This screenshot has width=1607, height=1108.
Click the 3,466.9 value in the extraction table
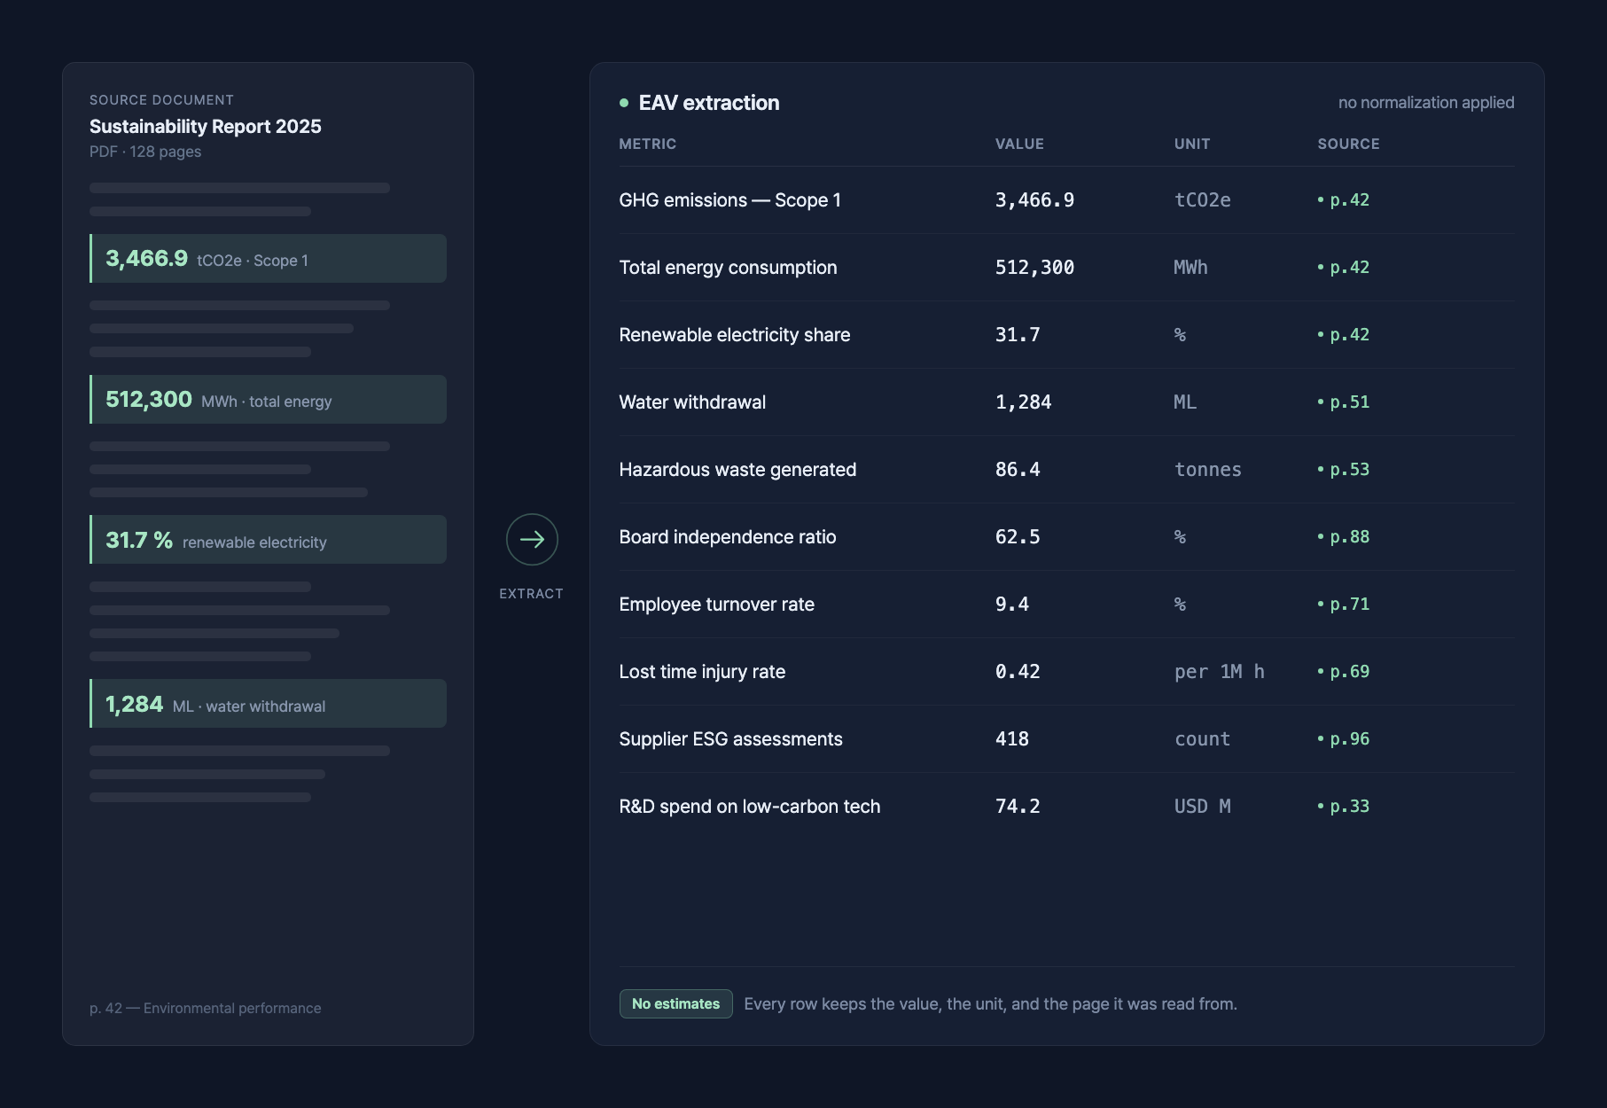[x=1034, y=200]
